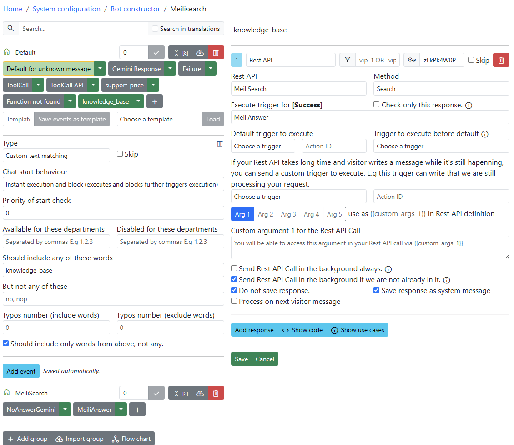
Task: Add new trigger to MeiliSearch group
Action: tap(137, 410)
